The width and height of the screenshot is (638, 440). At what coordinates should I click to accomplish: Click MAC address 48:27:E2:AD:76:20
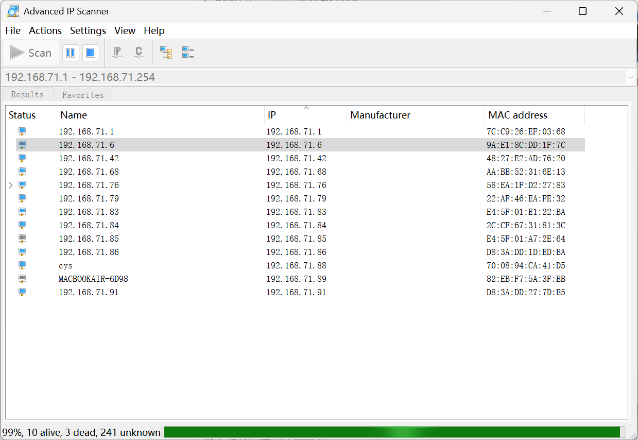tap(526, 158)
